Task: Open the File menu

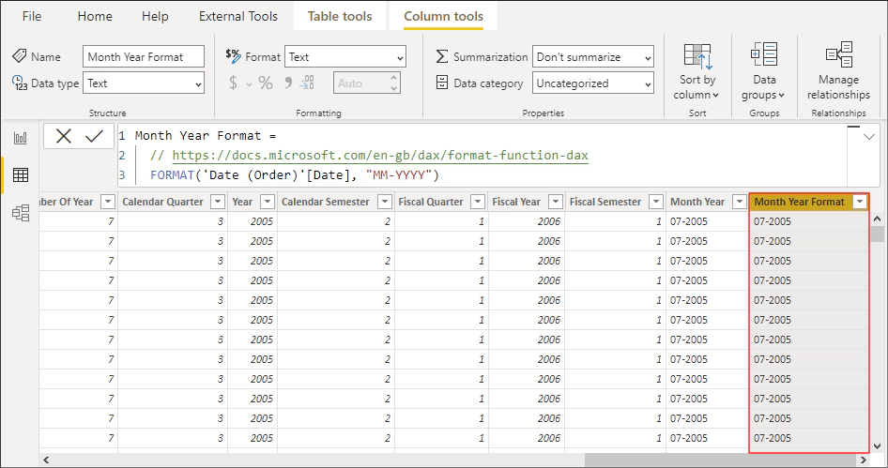Action: (32, 16)
